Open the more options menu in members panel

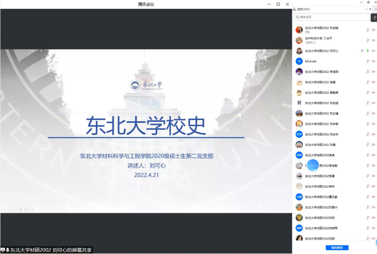367,9
